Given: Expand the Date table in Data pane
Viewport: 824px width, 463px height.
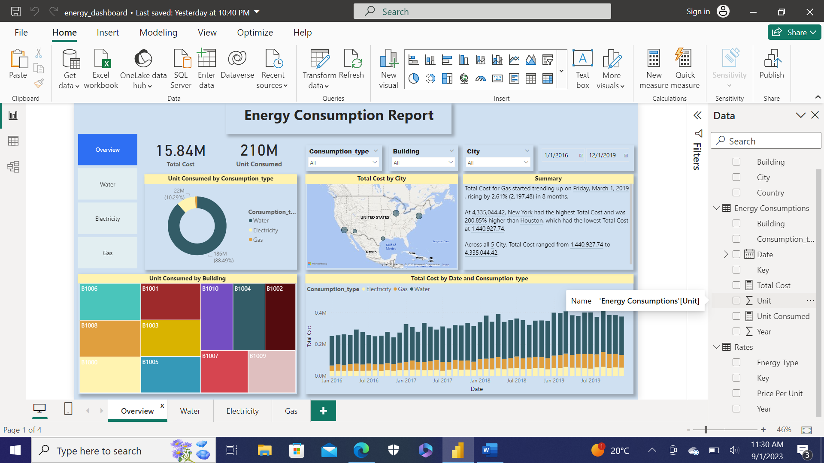Looking at the screenshot, I should pyautogui.click(x=725, y=254).
